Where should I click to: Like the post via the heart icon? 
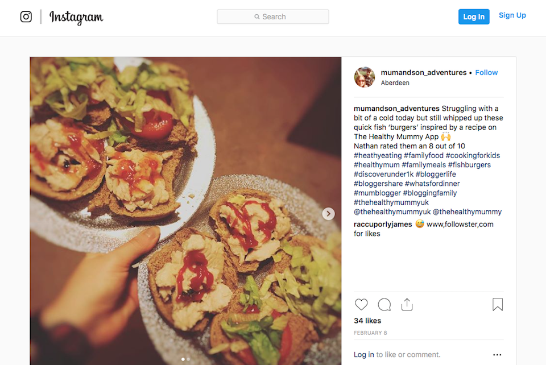[361, 304]
